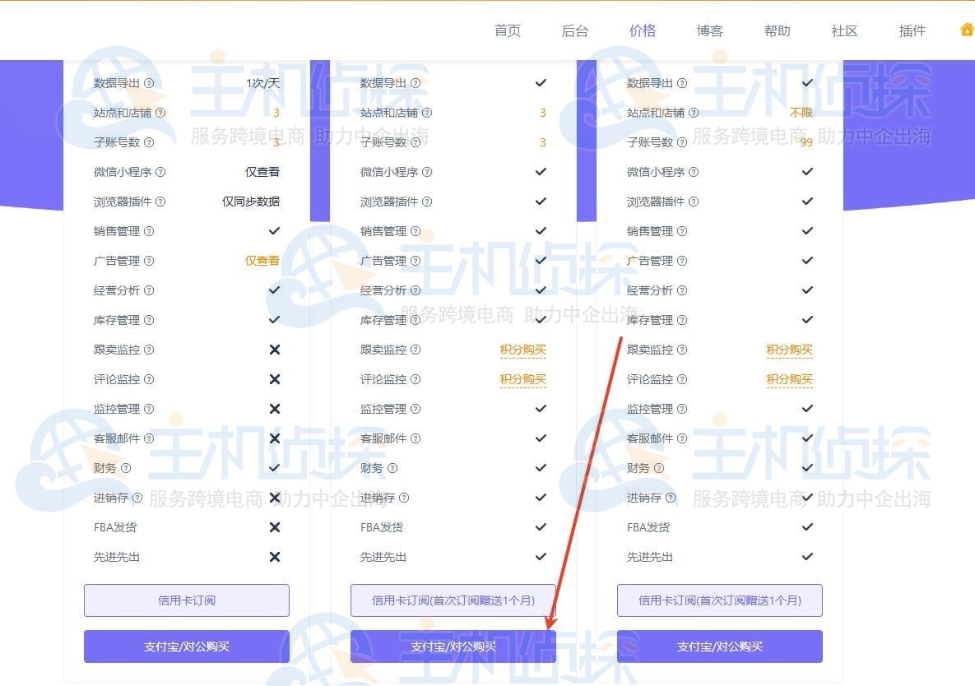975x686 pixels.
Task: Go to 后台 from the navigation bar
Action: [x=574, y=31]
